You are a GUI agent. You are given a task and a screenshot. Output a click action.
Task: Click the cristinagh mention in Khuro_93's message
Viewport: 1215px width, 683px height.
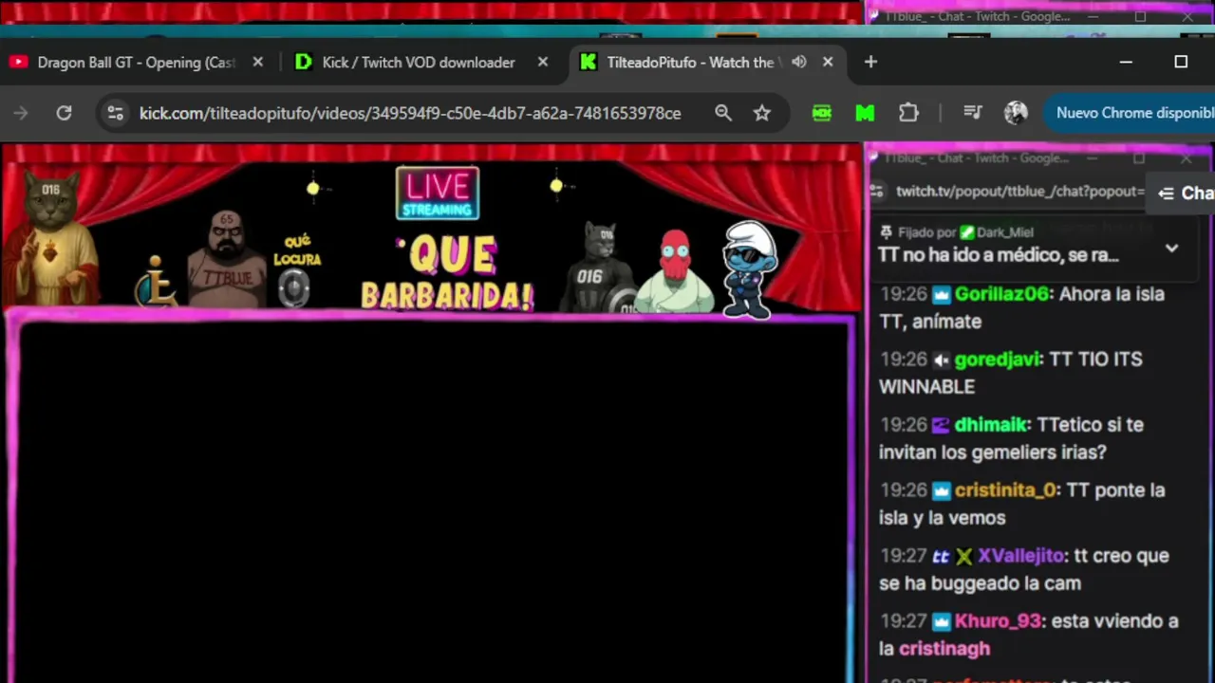coord(944,649)
